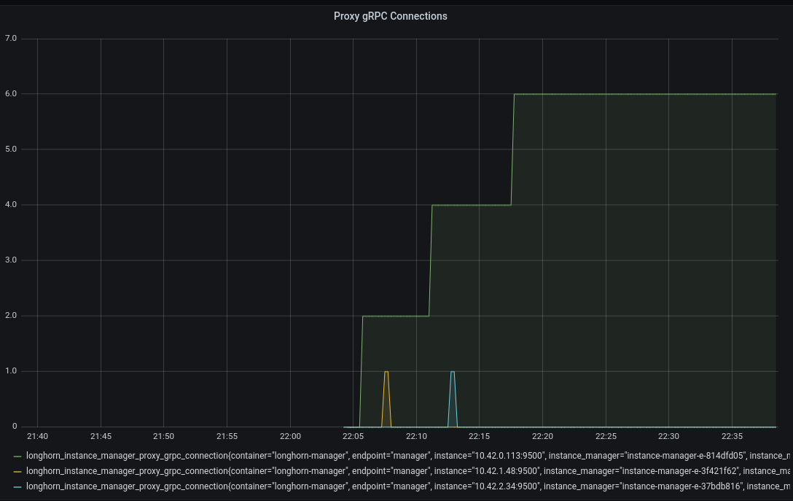
Task: Click the green series color indicator to change style
Action: coord(16,456)
